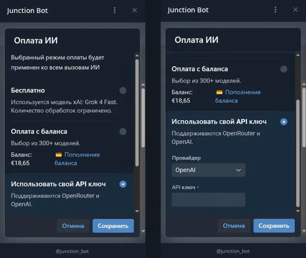The width and height of the screenshot is (306, 258).
Task: Select the Бесплатно radio option
Action: tap(123, 90)
